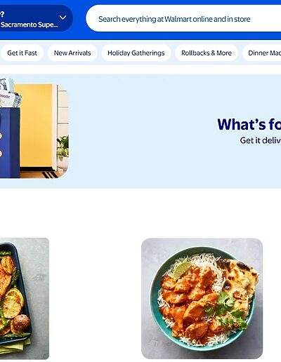Click the question text above Sacramento store
This screenshot has height=362, width=281.
(x=2, y=15)
